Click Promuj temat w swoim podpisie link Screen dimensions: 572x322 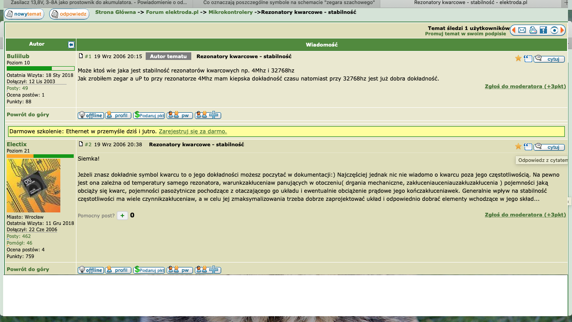click(x=465, y=34)
